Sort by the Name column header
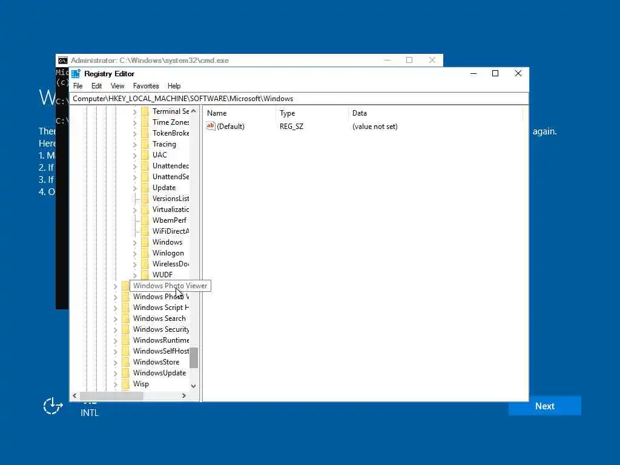 pyautogui.click(x=240, y=113)
